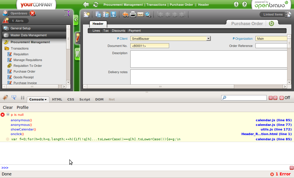The height and width of the screenshot is (178, 294).
Task: Open the Help question mark icon
Action: click(245, 4)
